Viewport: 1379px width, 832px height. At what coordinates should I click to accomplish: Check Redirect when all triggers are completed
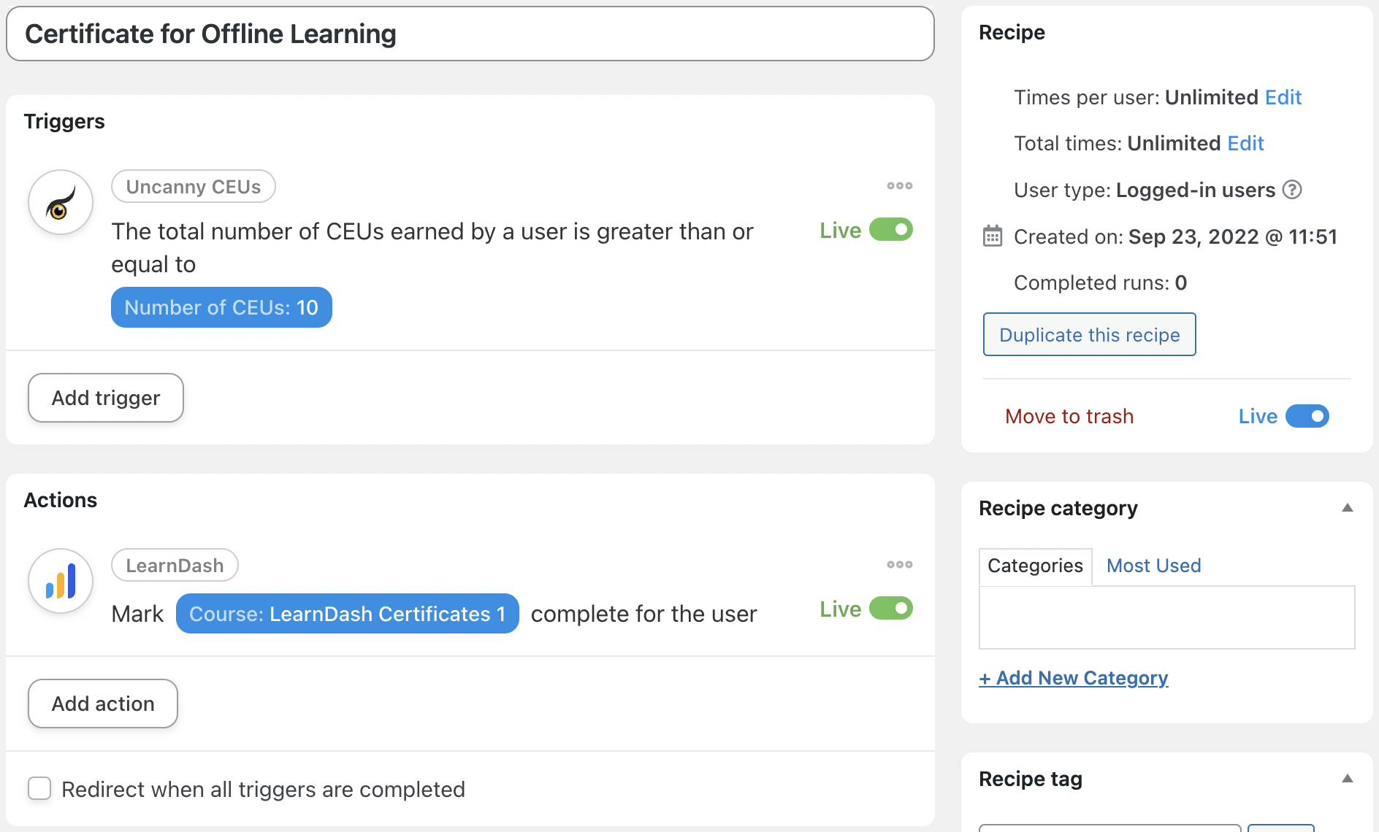coord(39,789)
